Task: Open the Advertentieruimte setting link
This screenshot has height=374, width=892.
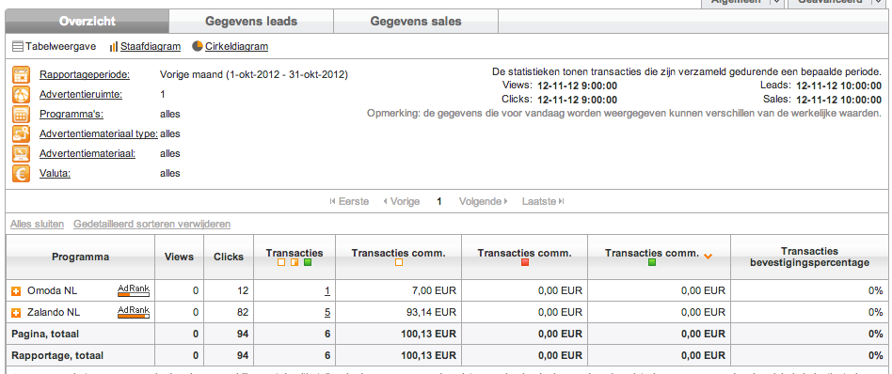Action: pos(81,94)
